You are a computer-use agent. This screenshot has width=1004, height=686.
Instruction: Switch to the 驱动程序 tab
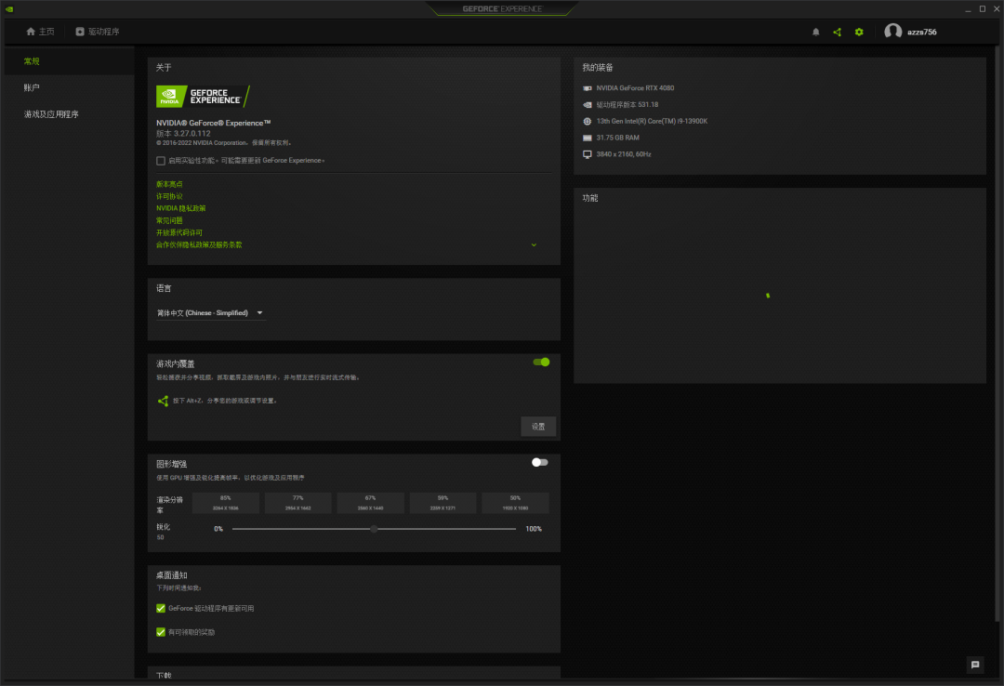click(x=98, y=32)
